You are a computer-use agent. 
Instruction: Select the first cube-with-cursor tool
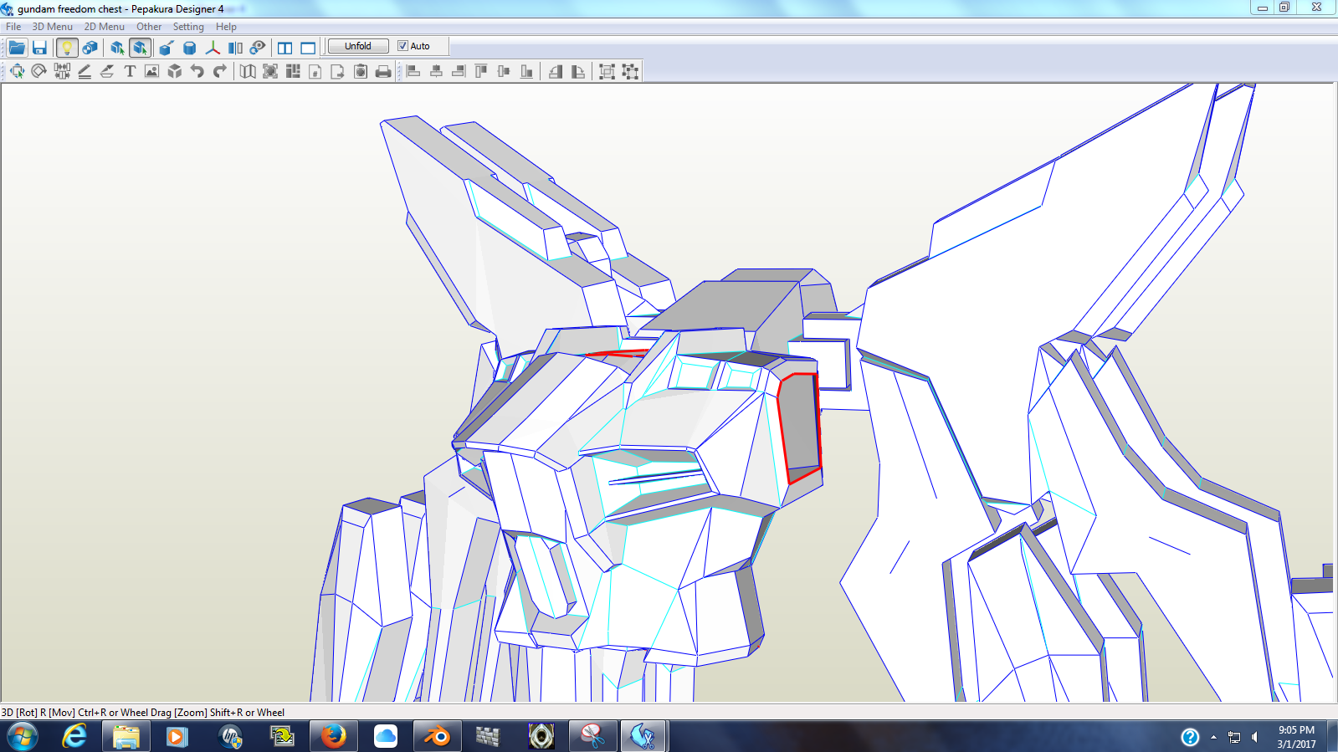coord(117,48)
